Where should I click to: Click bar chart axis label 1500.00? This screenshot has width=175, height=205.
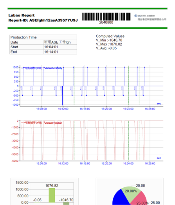(x=22, y=183)
